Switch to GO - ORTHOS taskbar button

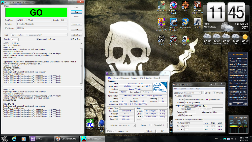pyautogui.click(x=92, y=139)
